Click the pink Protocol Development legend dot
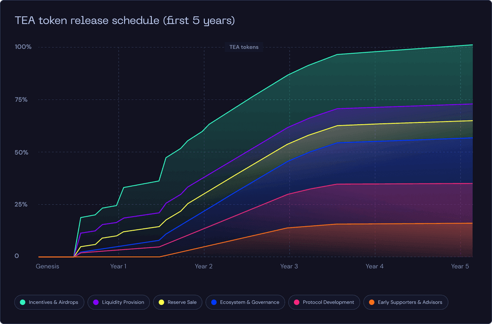Viewport: 492px width, 324px height. (x=296, y=302)
